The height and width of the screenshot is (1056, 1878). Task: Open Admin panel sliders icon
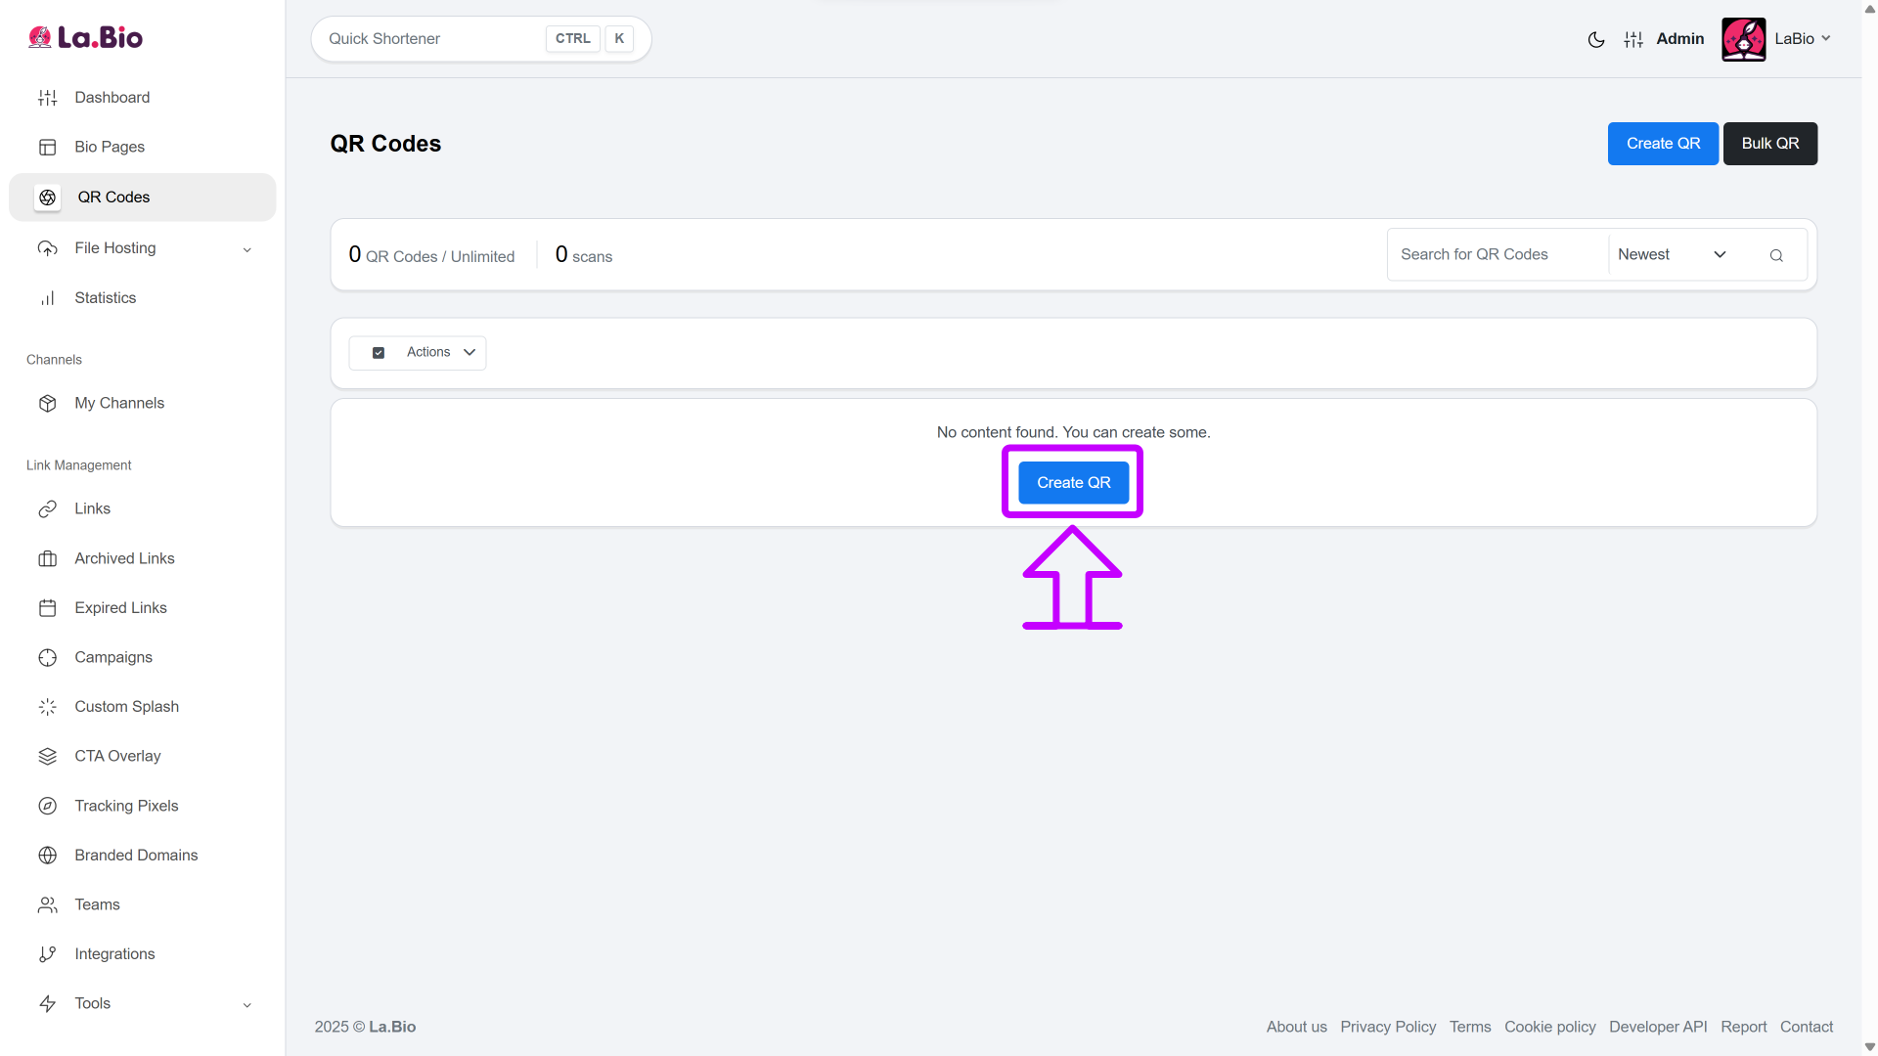(x=1633, y=39)
